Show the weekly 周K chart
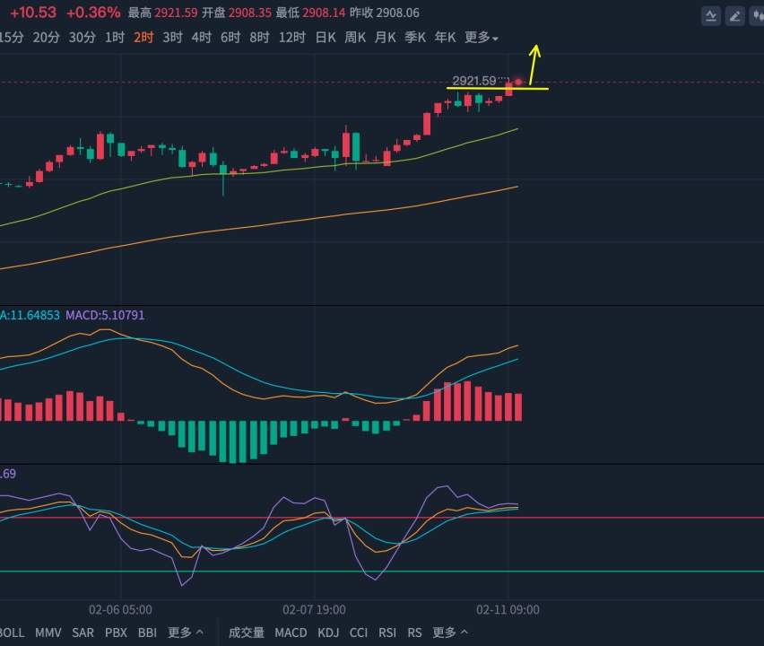The height and width of the screenshot is (646, 764). coord(355,38)
